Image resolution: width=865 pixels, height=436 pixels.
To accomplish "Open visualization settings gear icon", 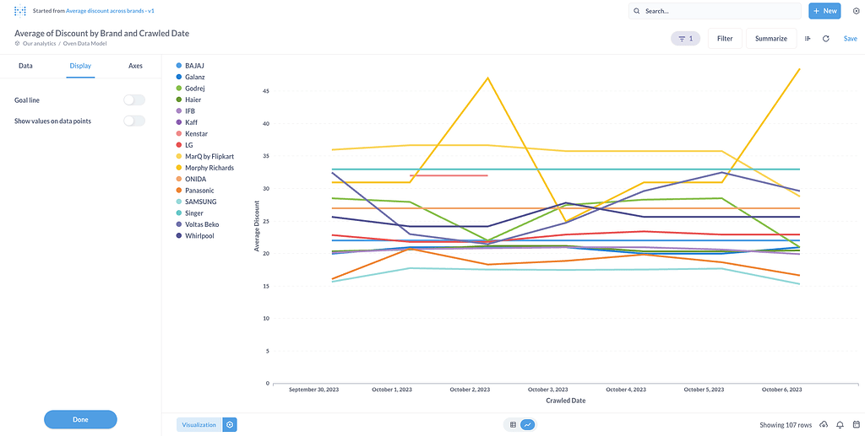I will pyautogui.click(x=230, y=425).
